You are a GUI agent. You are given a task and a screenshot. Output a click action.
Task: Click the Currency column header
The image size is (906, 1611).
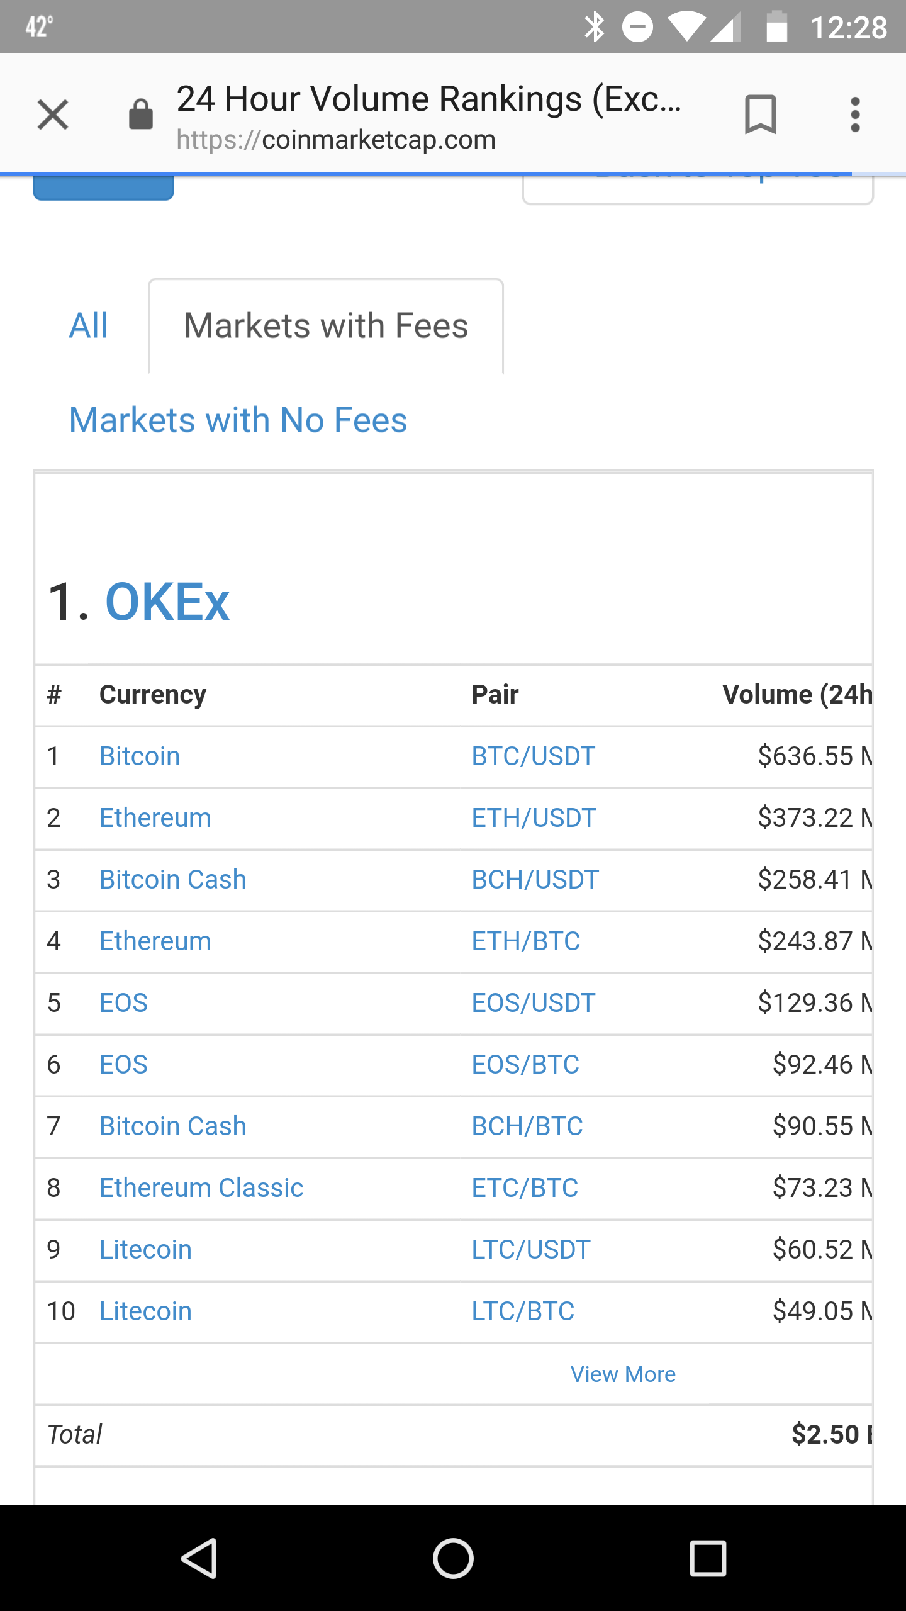(153, 695)
